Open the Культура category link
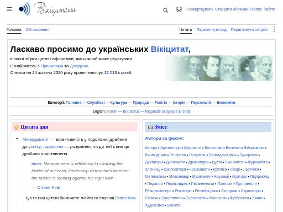 coord(119,103)
